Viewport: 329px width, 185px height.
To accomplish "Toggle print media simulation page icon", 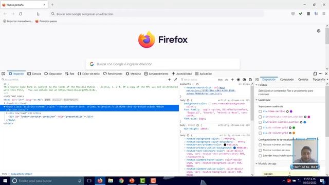I will pos(250,80).
